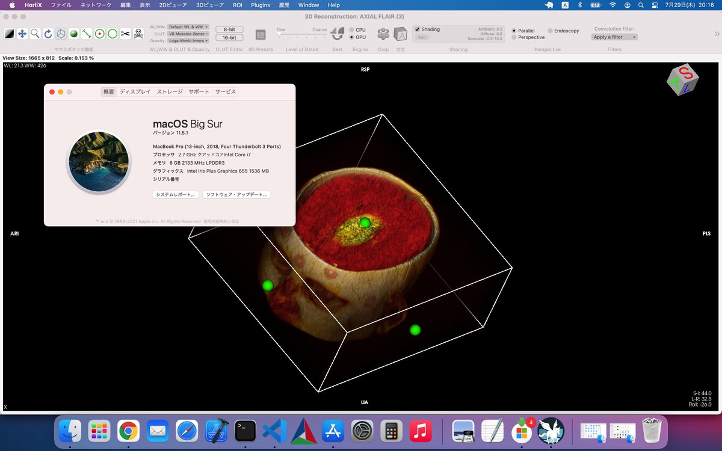Select the CPU engine radio button
Image resolution: width=722 pixels, height=451 pixels.
[352, 29]
